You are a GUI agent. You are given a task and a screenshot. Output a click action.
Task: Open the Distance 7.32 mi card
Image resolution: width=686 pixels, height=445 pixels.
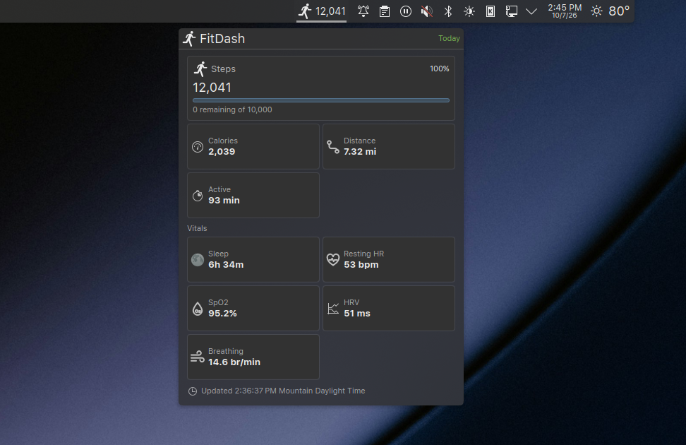(x=388, y=146)
